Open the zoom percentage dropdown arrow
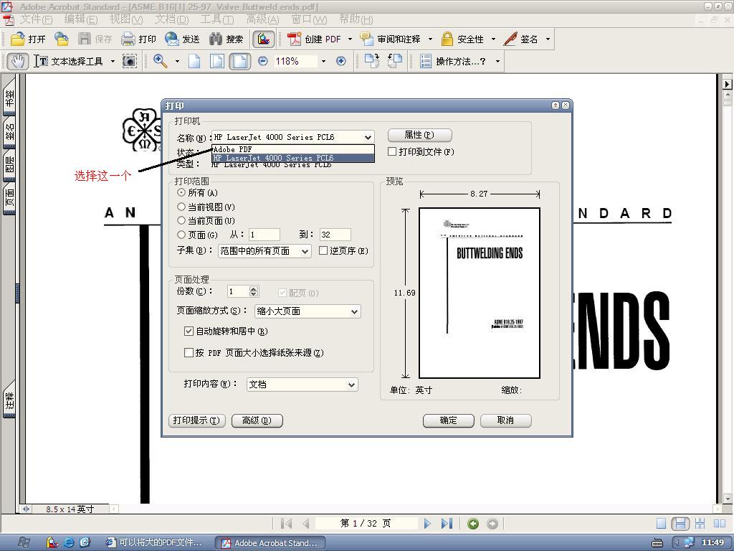This screenshot has height=551, width=734. click(323, 62)
